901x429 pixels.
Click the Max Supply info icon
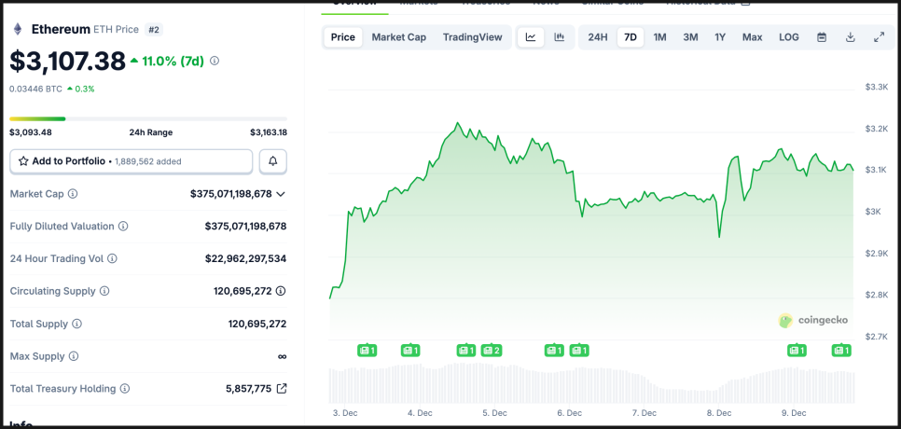click(74, 356)
